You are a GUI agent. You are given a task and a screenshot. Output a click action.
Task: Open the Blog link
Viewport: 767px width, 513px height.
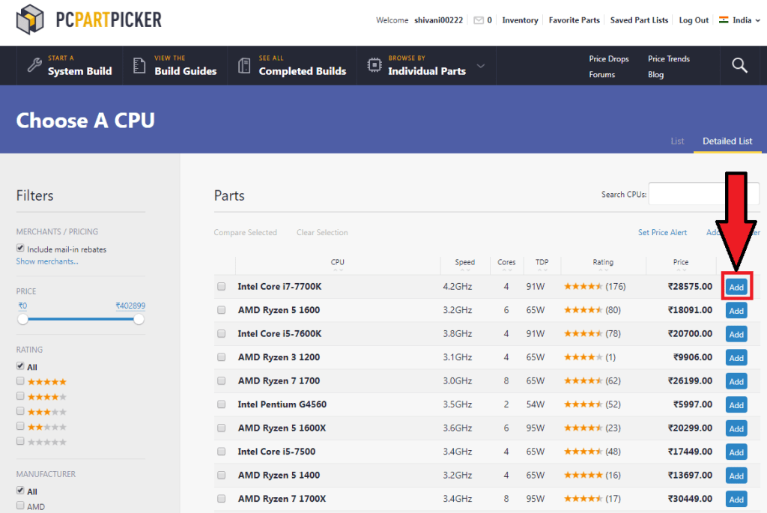[x=655, y=74]
